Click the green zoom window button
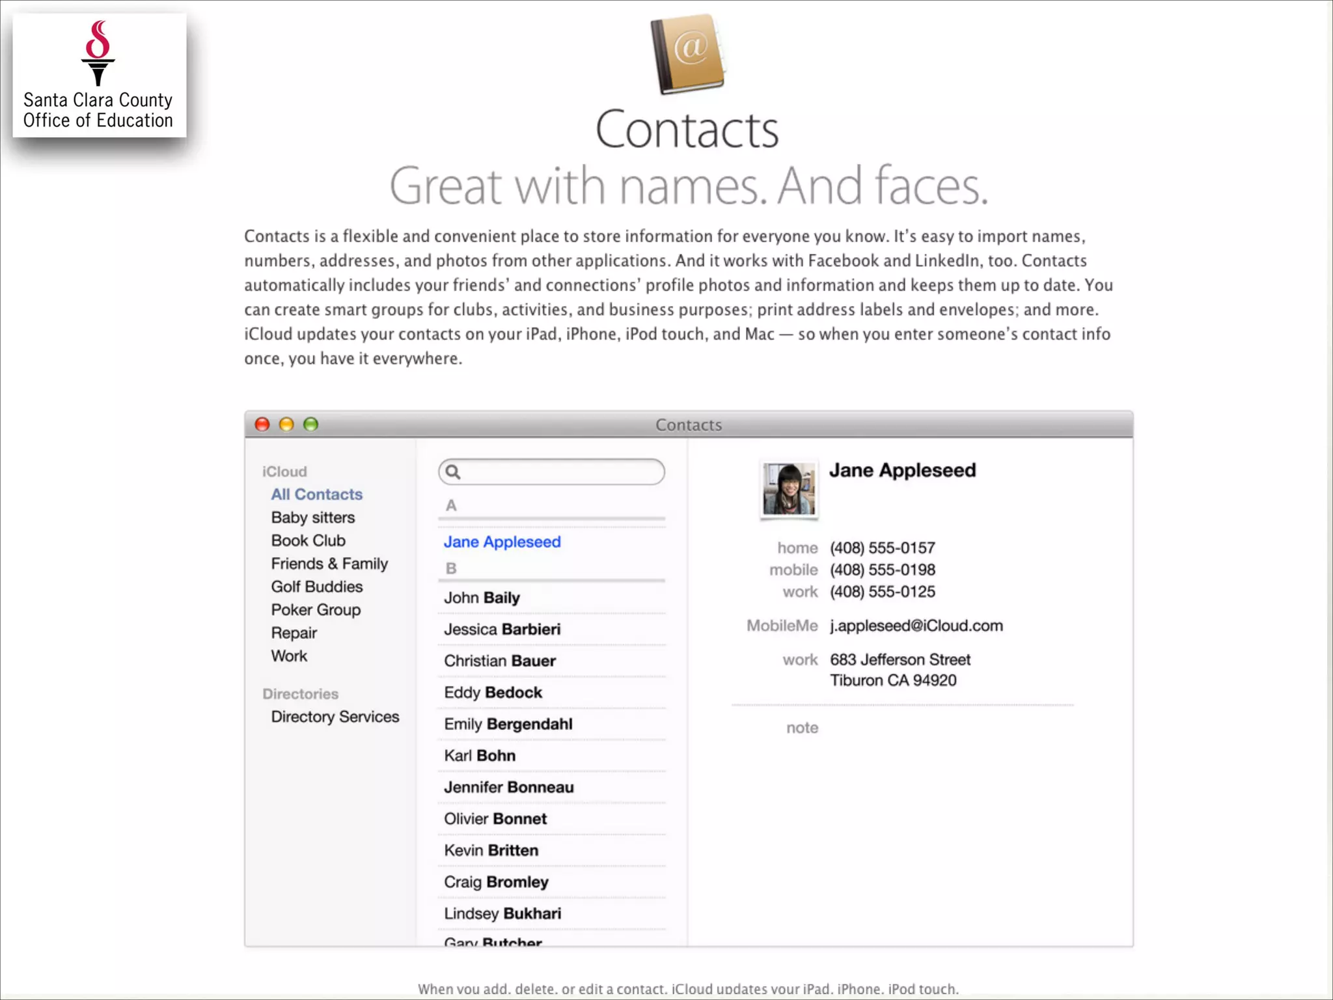Image resolution: width=1333 pixels, height=1000 pixels. tap(311, 424)
